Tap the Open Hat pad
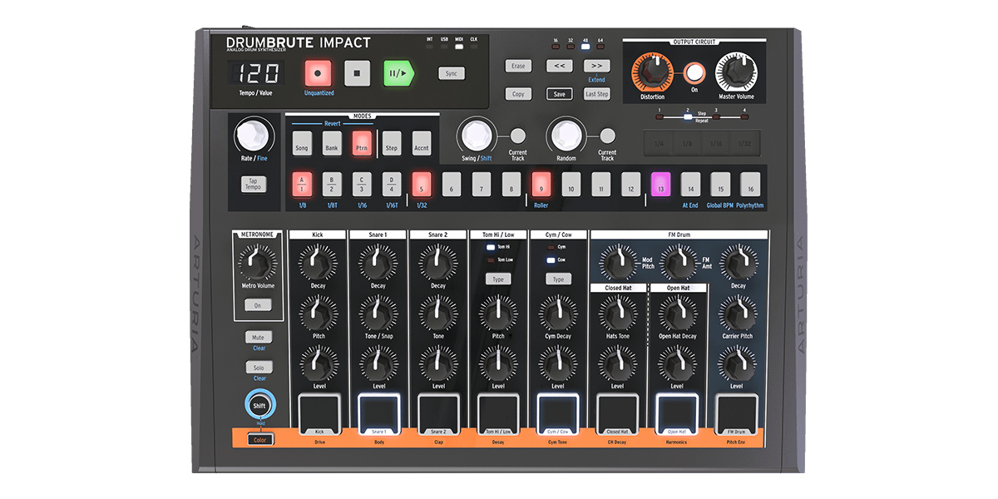998x499 pixels. point(677,411)
